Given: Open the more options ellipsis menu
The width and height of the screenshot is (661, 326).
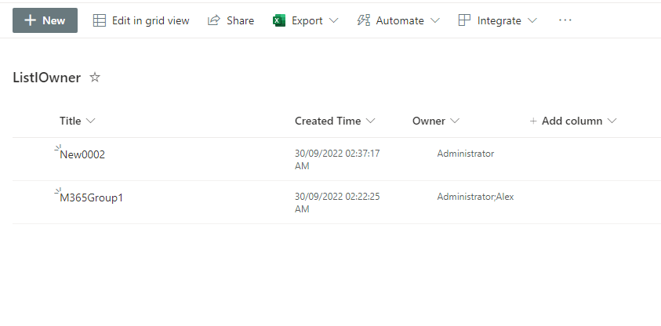Looking at the screenshot, I should click(x=565, y=20).
